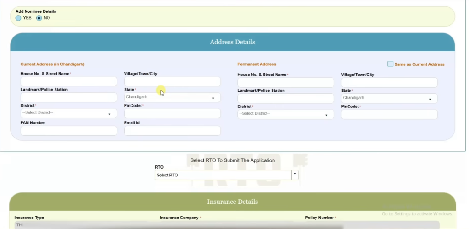The image size is (469, 229).
Task: Tick the Same as Current Address checkbox
Action: point(390,64)
